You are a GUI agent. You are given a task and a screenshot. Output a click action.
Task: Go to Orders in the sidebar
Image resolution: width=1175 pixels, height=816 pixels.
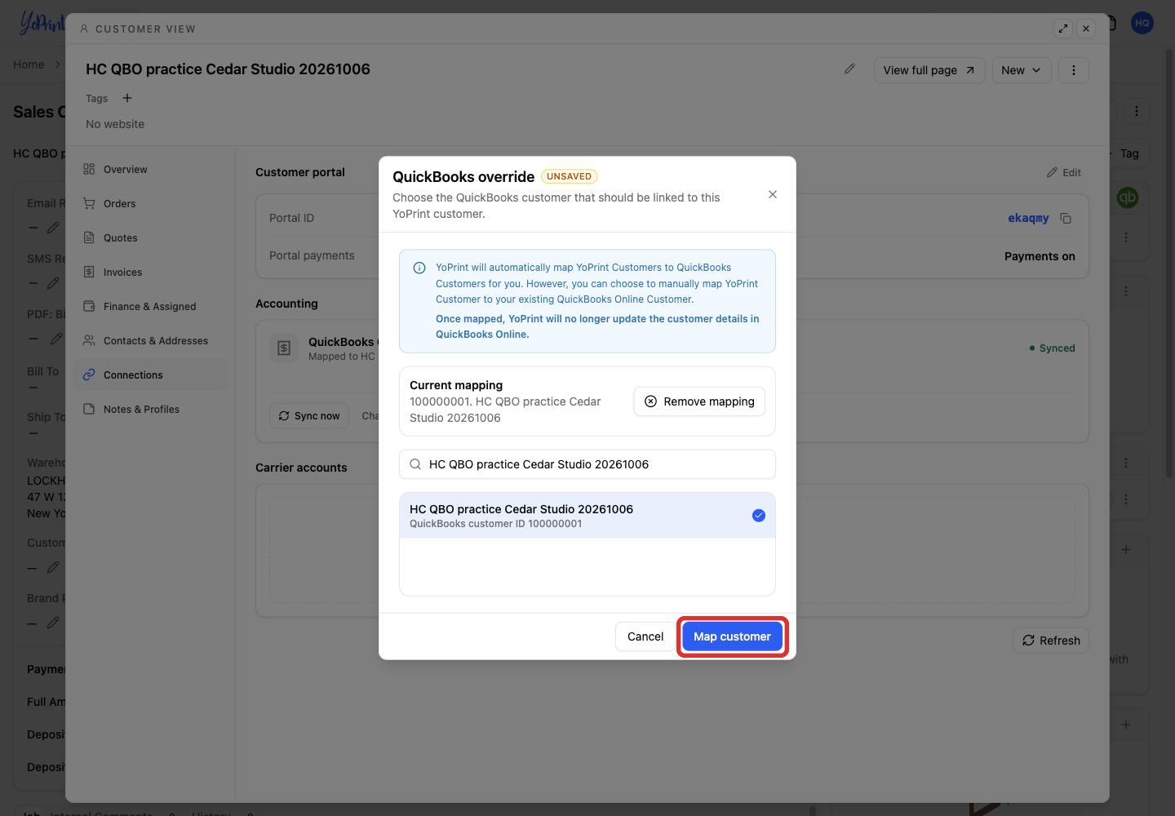pos(150,204)
